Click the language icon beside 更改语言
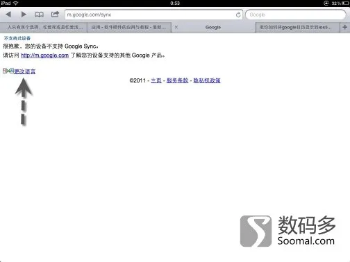This screenshot has height=262, width=350. 8,71
